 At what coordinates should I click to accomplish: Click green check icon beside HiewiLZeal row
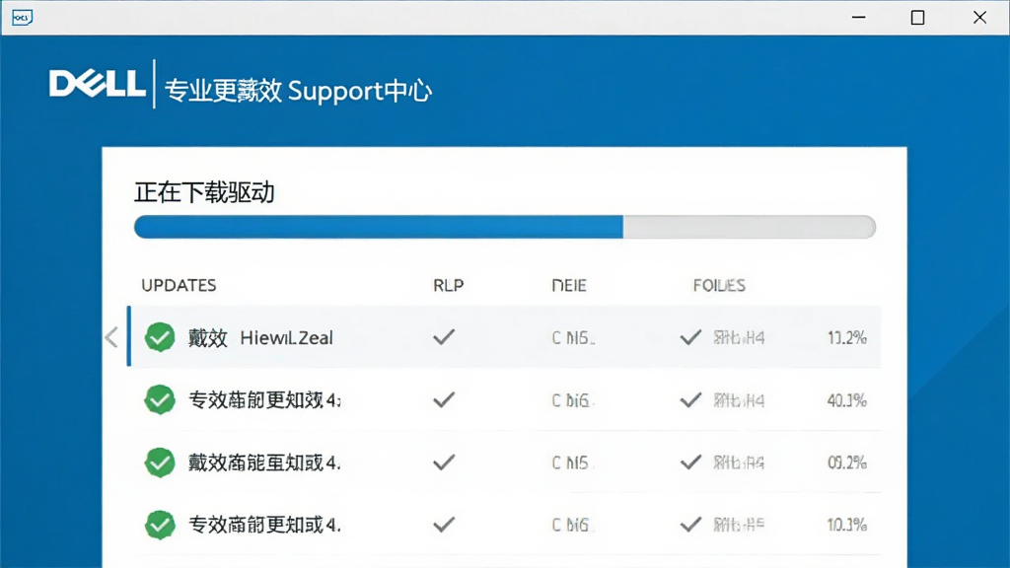[160, 337]
